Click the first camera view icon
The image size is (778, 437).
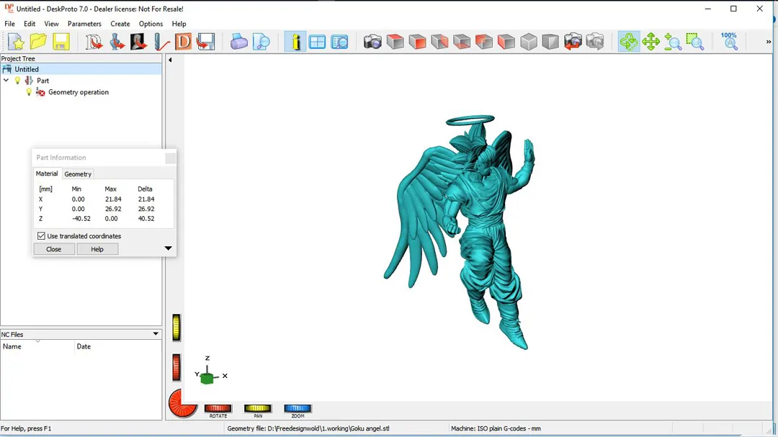(x=372, y=42)
